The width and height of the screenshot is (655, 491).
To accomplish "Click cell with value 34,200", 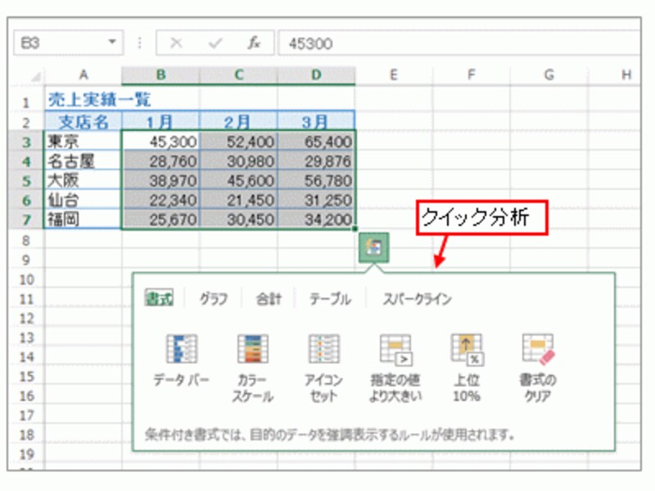I will pyautogui.click(x=316, y=219).
